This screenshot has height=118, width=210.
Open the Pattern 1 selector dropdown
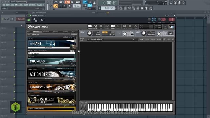(x=108, y=8)
